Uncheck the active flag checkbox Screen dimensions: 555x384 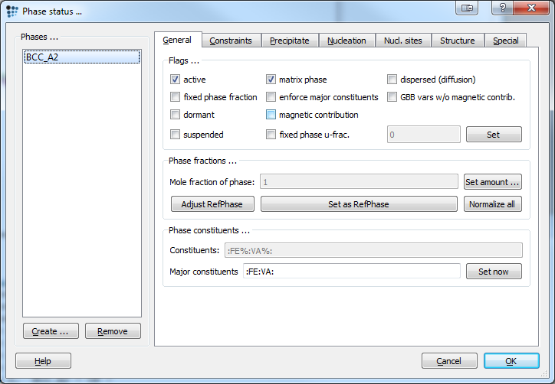175,79
